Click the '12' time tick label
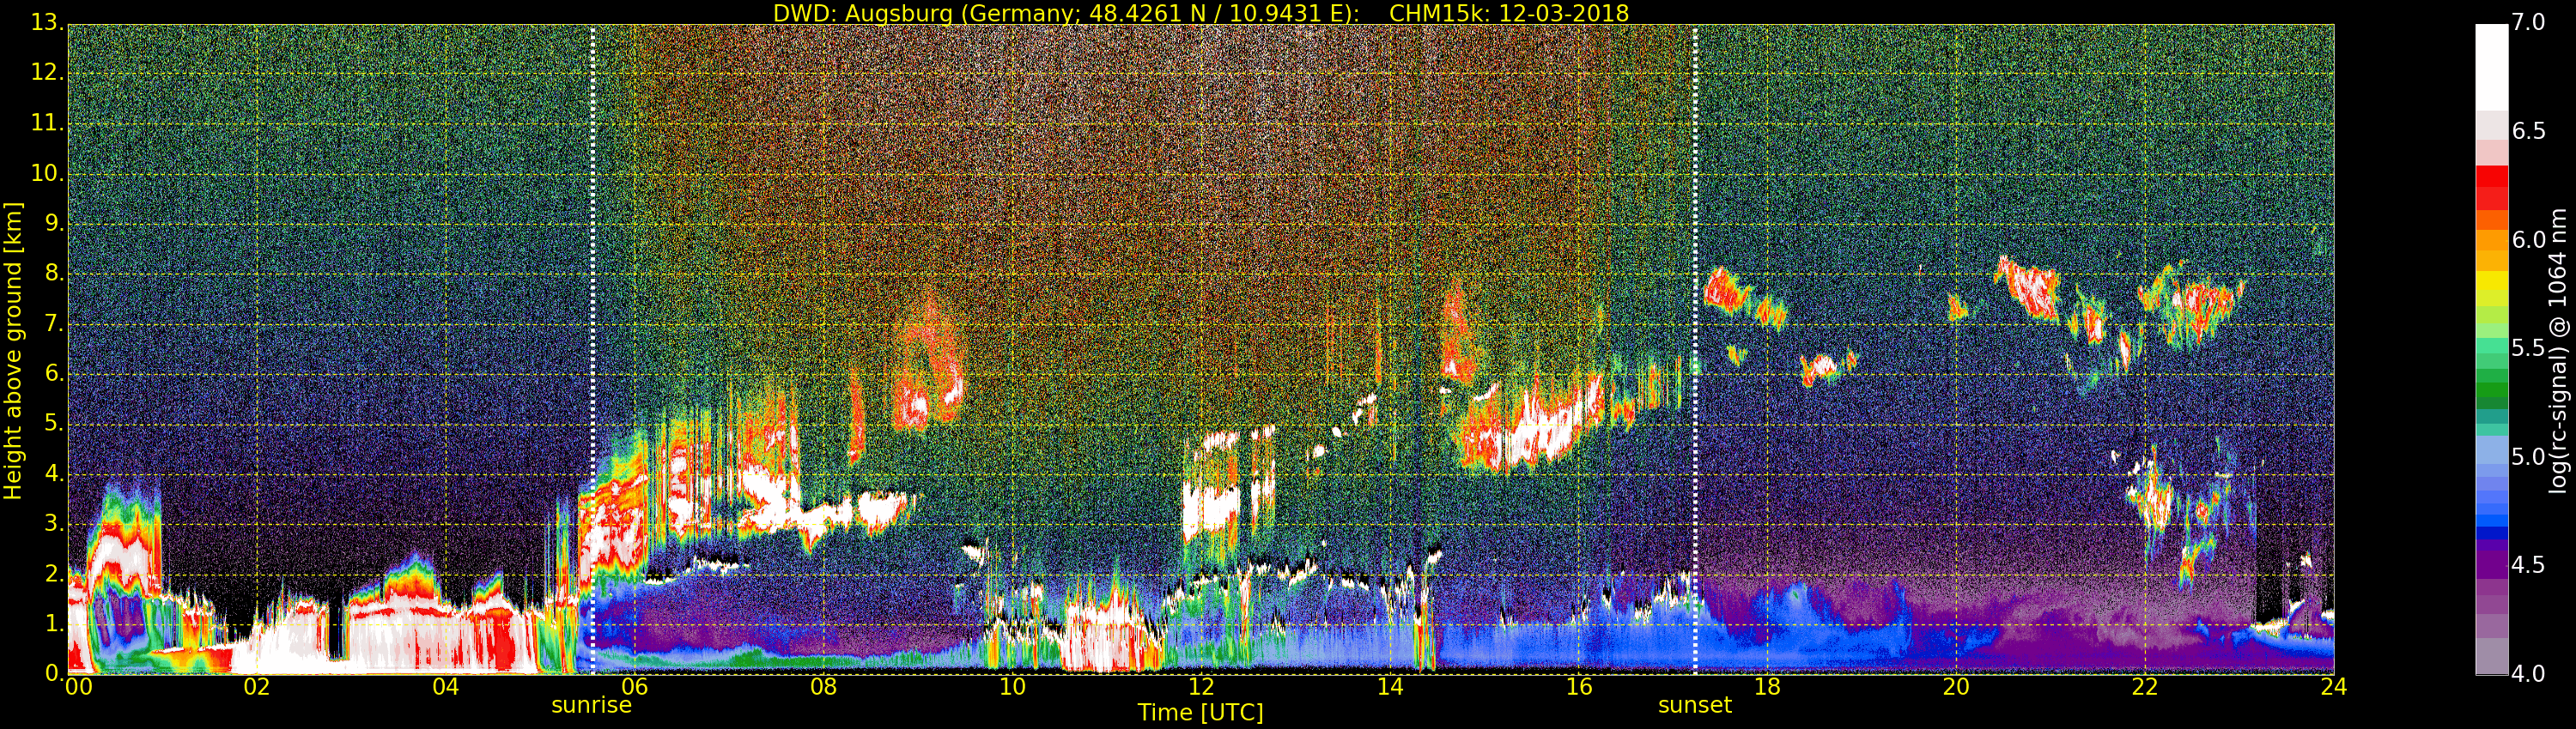The width and height of the screenshot is (2576, 729). (1201, 686)
